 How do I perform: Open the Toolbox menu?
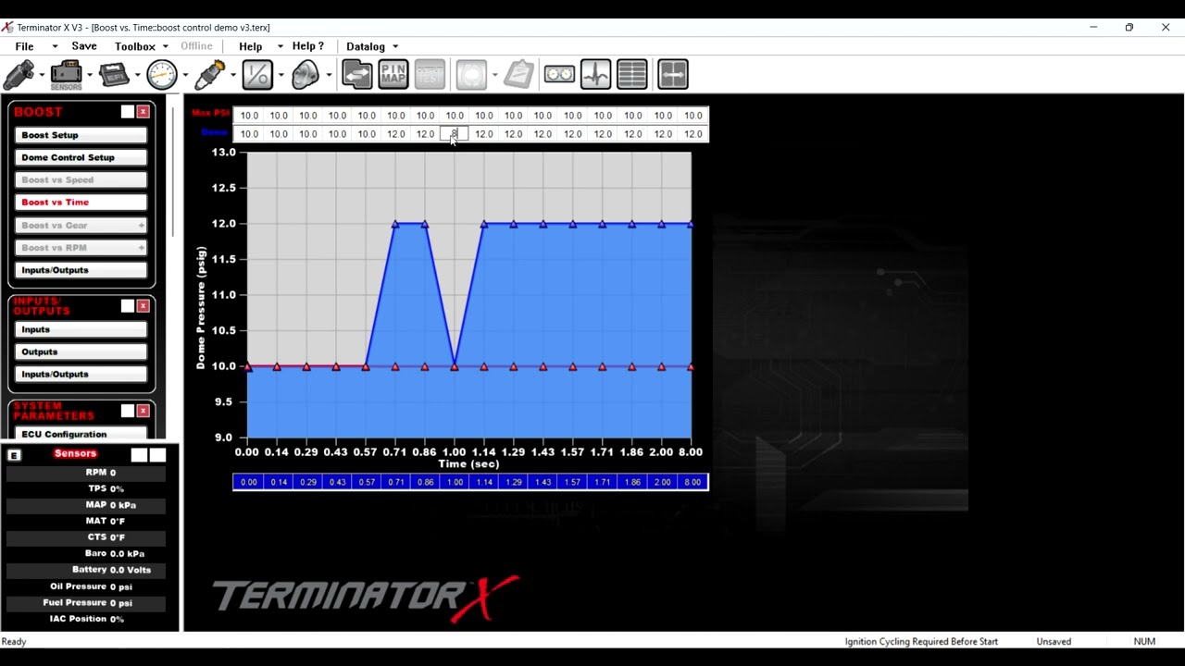click(x=135, y=46)
